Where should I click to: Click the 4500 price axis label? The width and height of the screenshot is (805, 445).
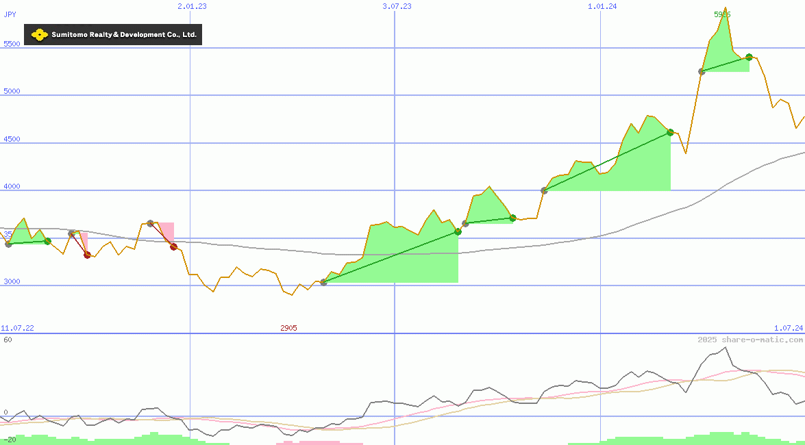[12, 139]
